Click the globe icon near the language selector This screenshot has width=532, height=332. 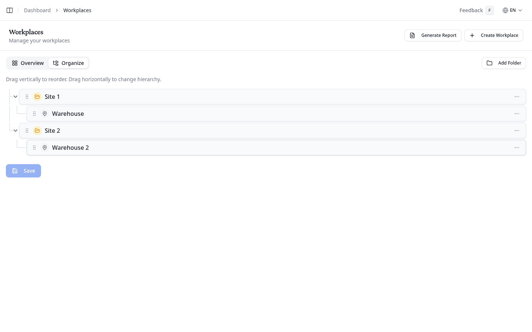point(506,10)
